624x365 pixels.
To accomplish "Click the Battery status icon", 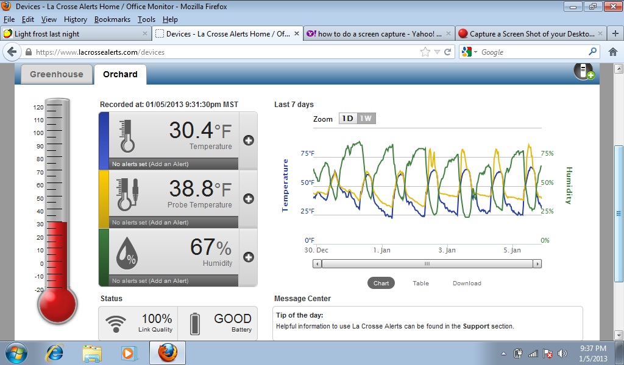I will point(195,324).
